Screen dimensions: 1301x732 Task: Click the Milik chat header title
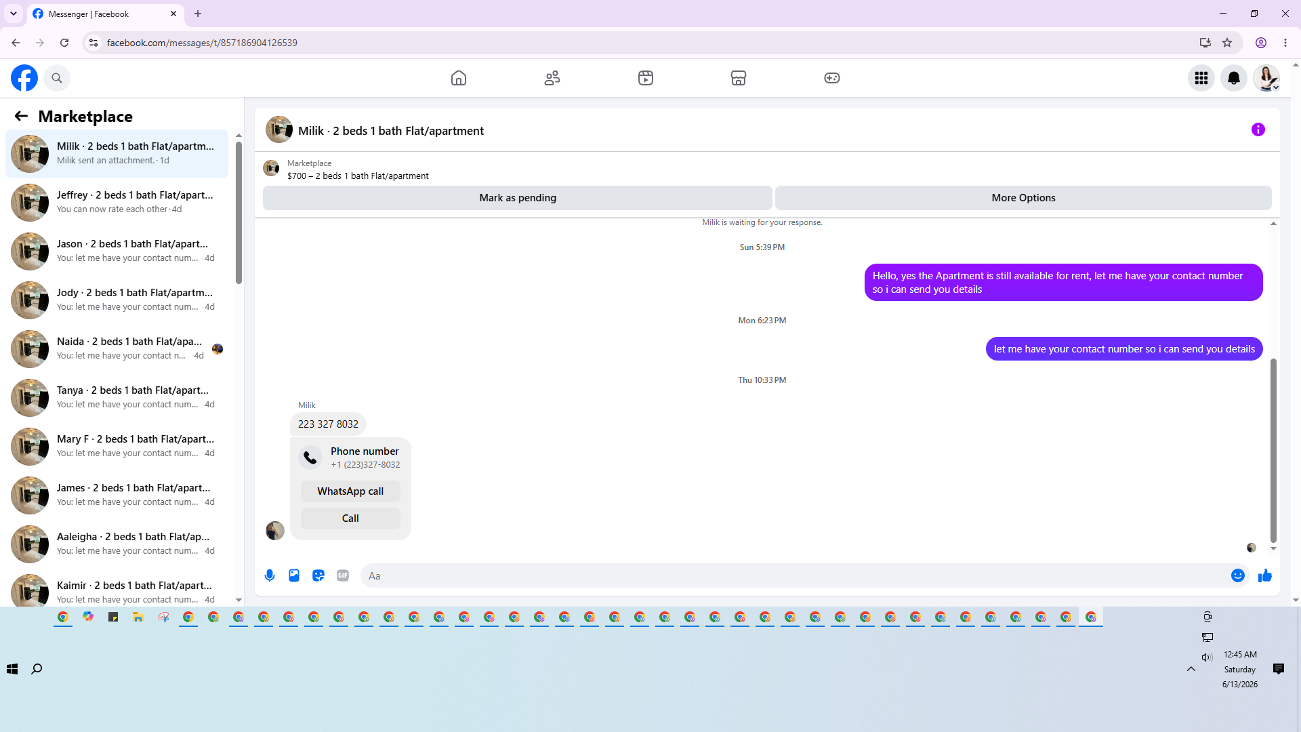point(391,131)
